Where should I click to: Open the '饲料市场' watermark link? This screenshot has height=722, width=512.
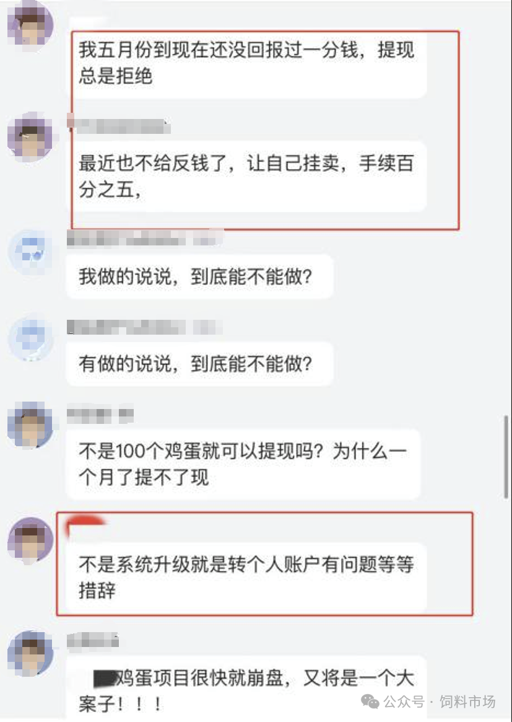tap(467, 702)
